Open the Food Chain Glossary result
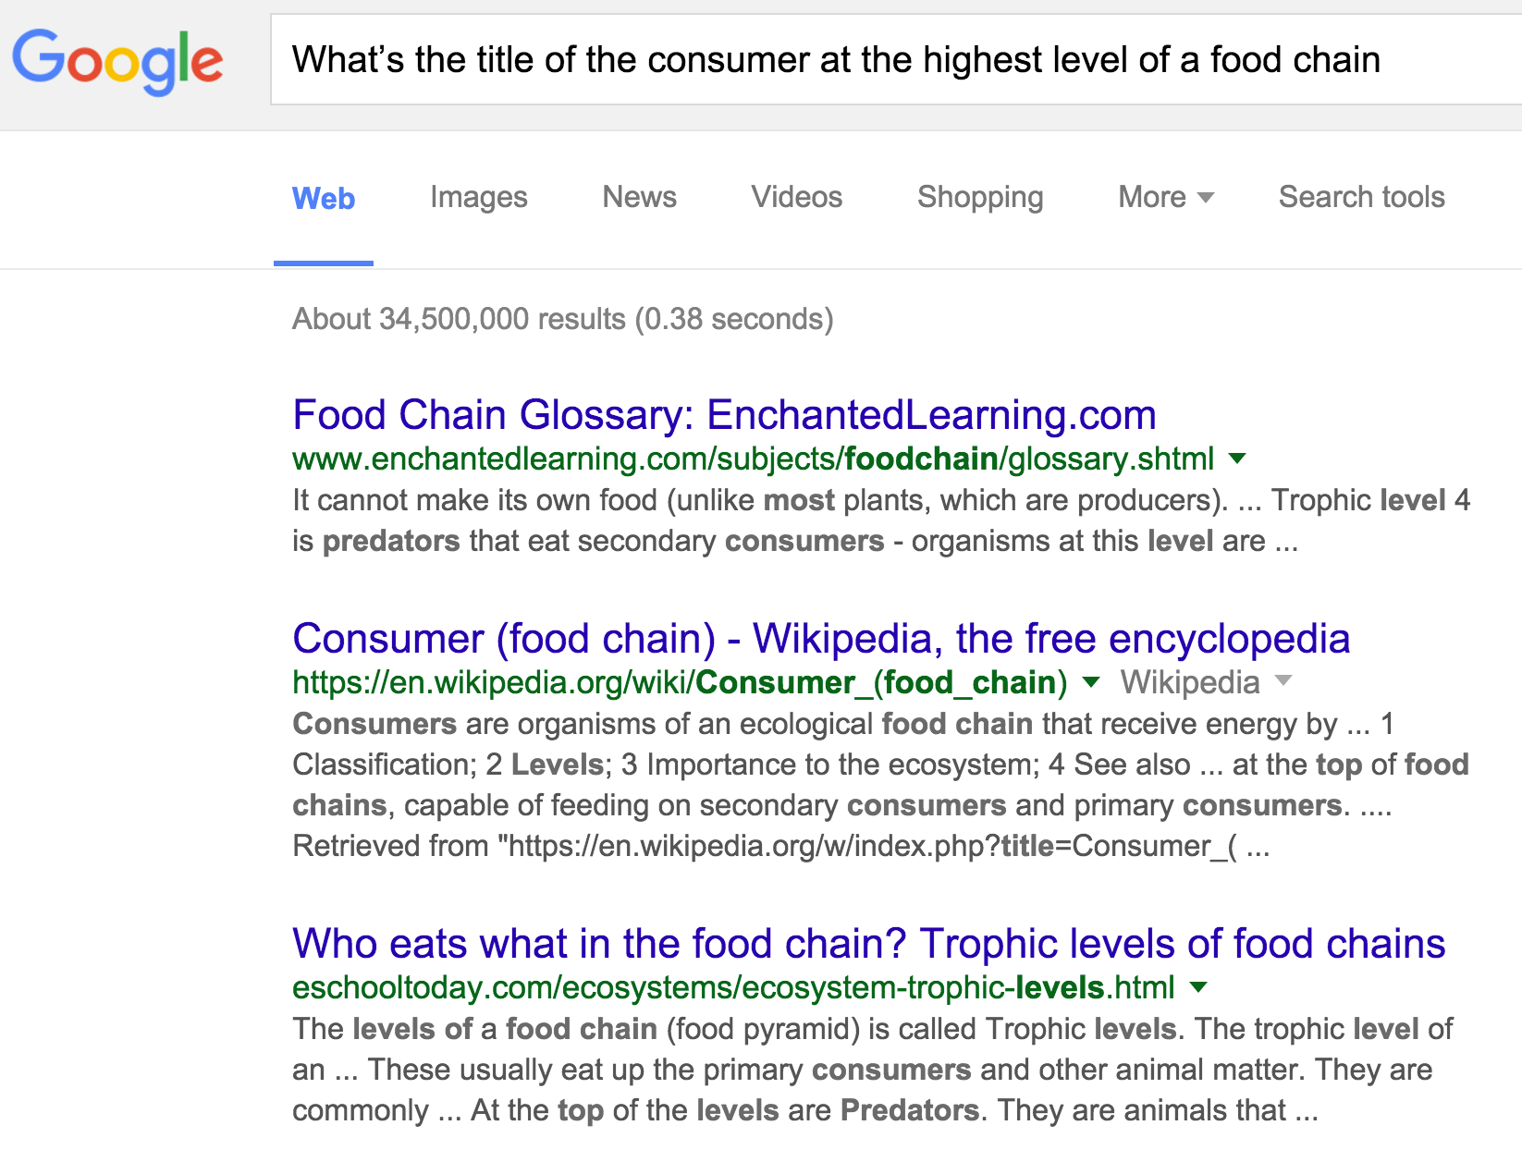The height and width of the screenshot is (1150, 1522). (723, 415)
